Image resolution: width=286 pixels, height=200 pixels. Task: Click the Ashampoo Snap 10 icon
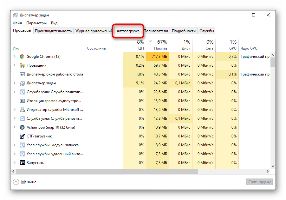click(x=22, y=127)
